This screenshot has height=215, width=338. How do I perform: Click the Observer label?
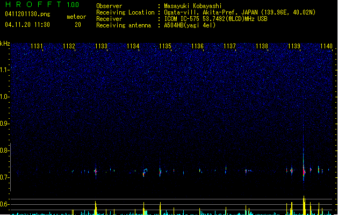(109, 6)
